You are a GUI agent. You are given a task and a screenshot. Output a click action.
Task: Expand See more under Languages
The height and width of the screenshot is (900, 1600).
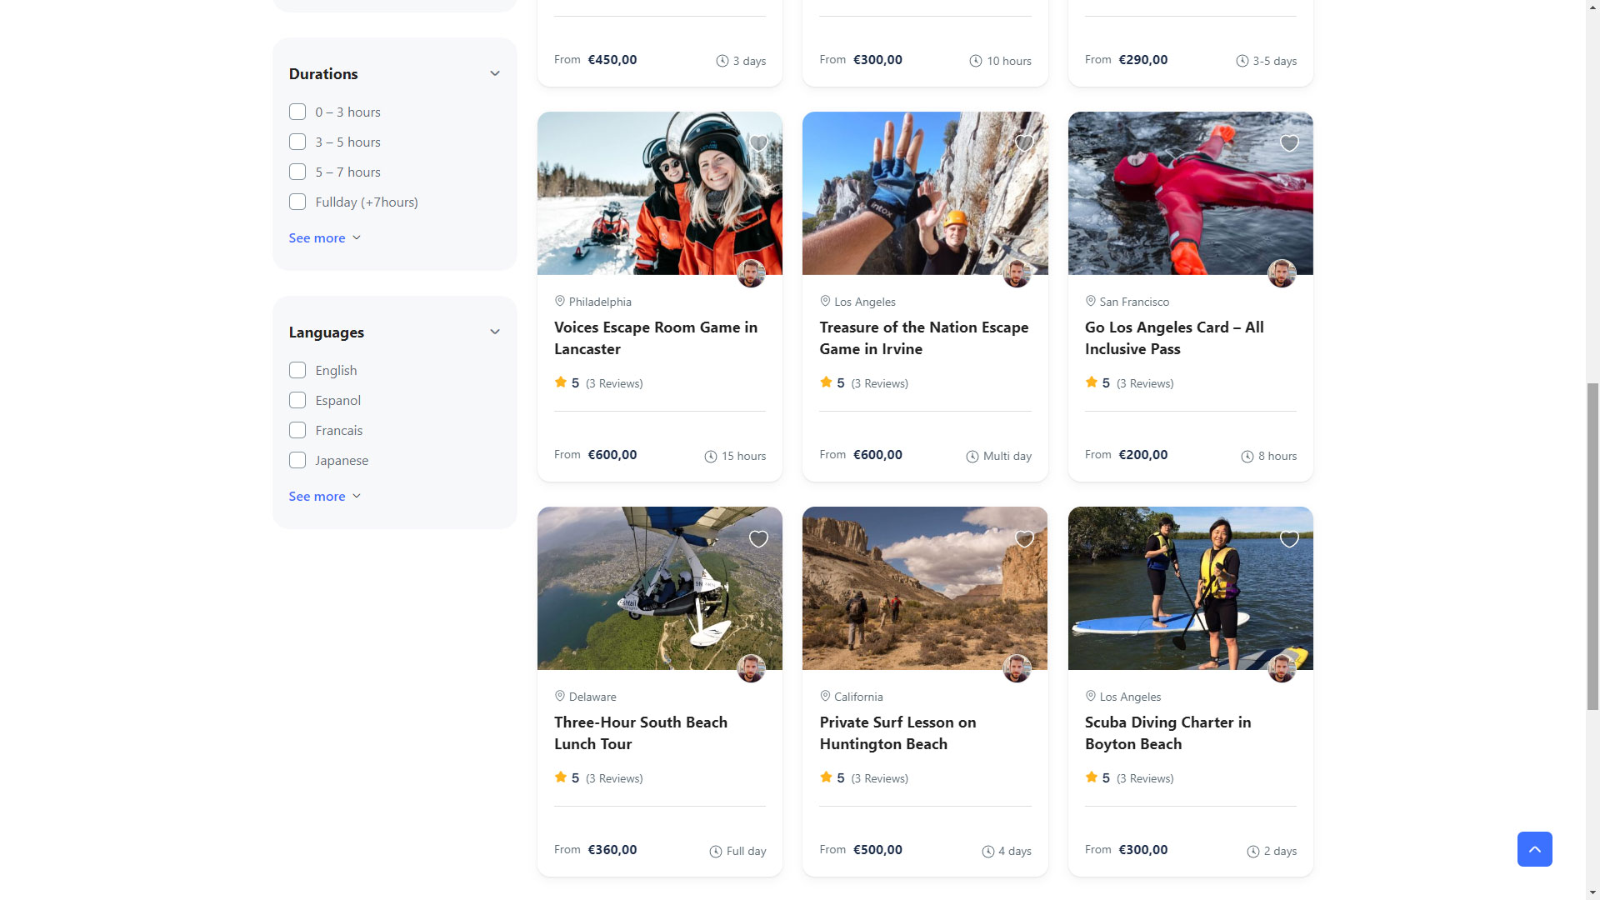(324, 496)
